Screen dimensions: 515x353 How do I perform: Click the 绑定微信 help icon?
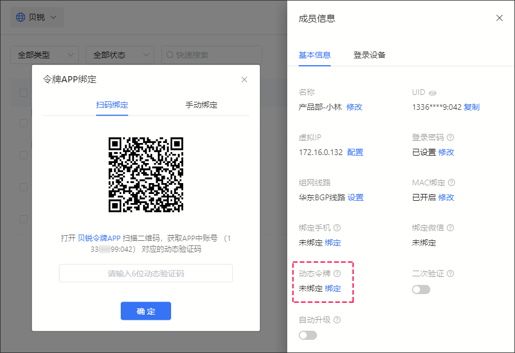point(450,228)
